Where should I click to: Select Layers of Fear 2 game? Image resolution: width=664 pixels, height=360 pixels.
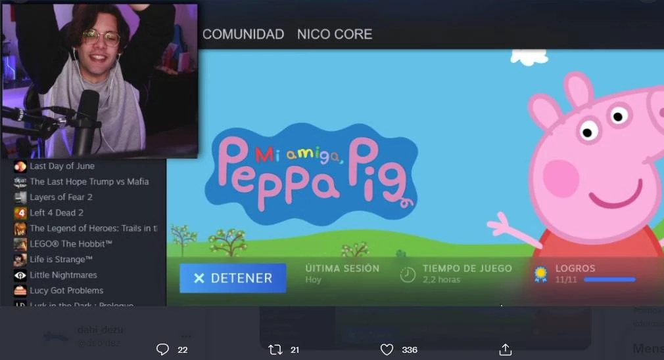(61, 197)
